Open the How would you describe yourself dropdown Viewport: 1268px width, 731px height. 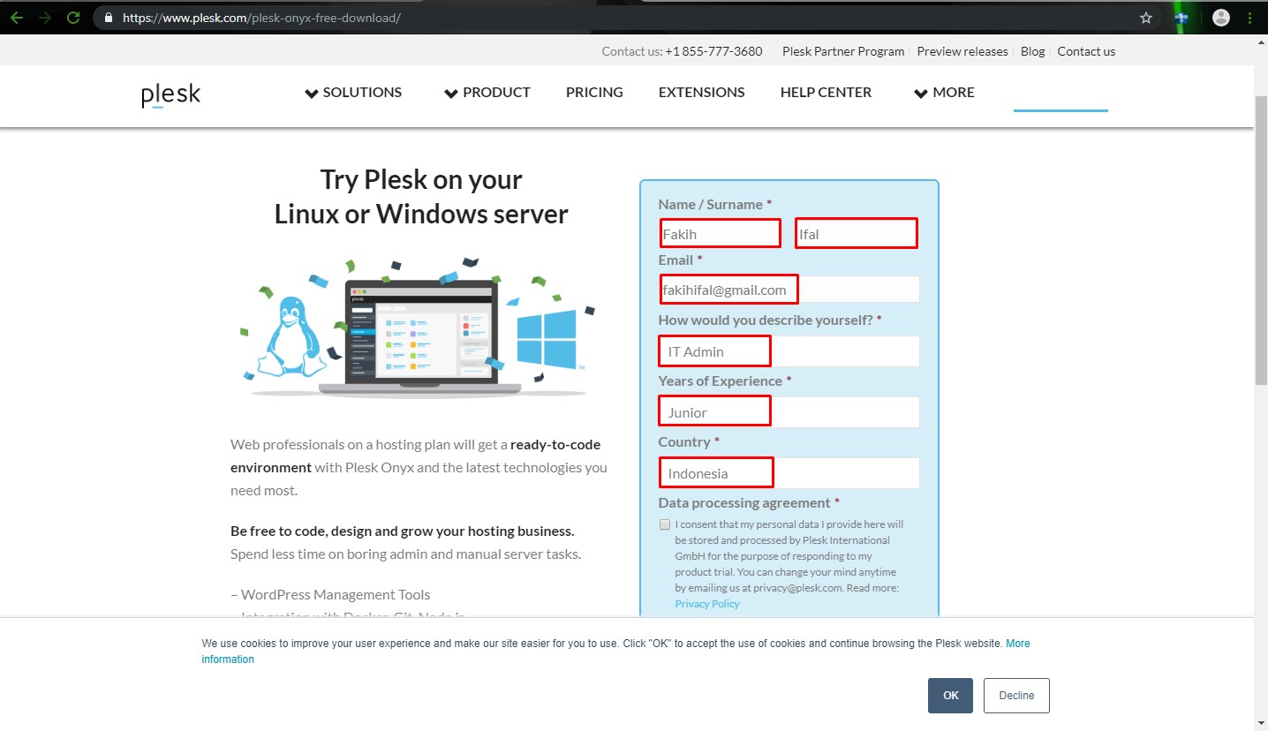pos(789,350)
